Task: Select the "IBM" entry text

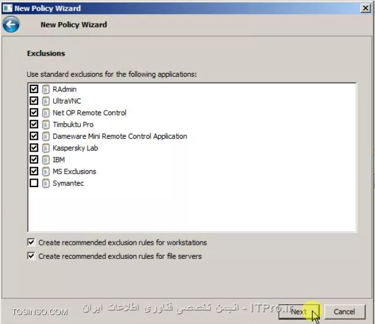Action: tap(58, 159)
